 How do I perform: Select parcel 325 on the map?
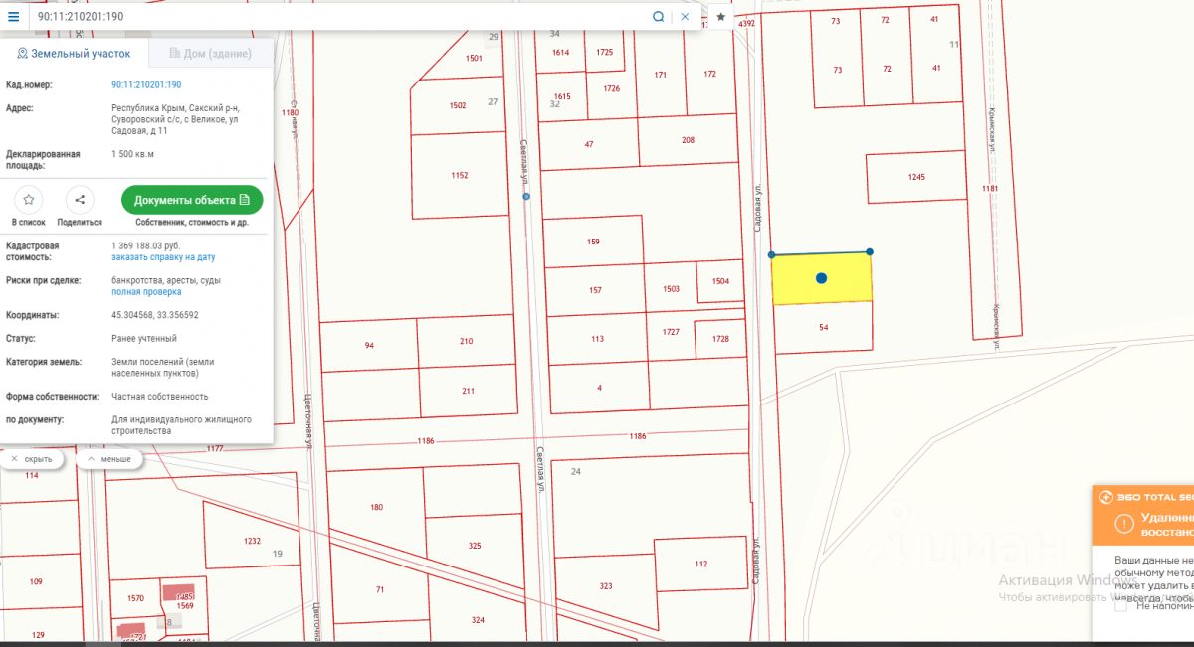pos(475,546)
